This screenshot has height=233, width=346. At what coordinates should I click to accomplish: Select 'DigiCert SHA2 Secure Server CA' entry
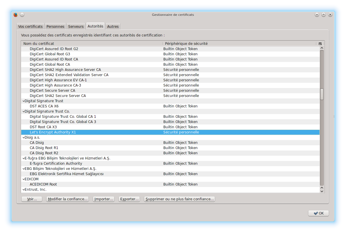pos(170,96)
